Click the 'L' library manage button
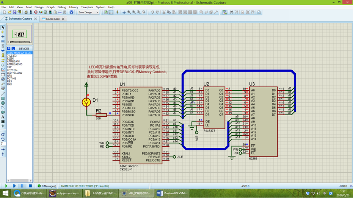 [13, 48]
